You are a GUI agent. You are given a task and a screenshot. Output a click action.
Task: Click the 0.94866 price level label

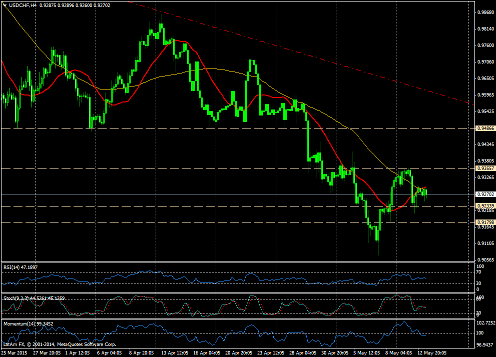point(484,128)
